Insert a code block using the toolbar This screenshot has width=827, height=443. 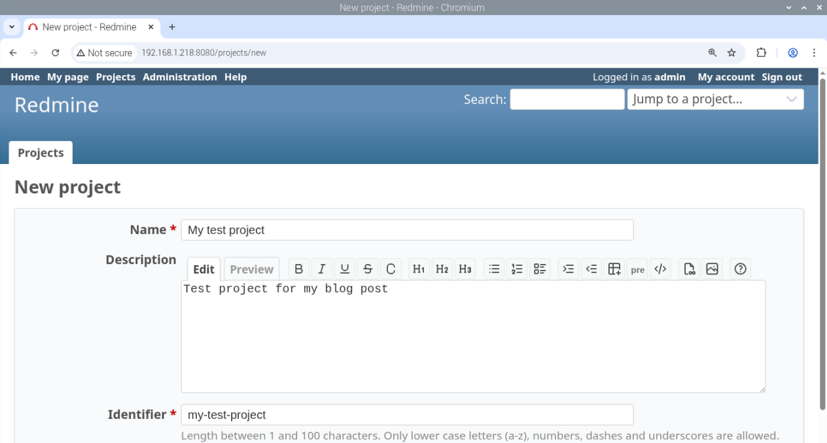coord(660,269)
